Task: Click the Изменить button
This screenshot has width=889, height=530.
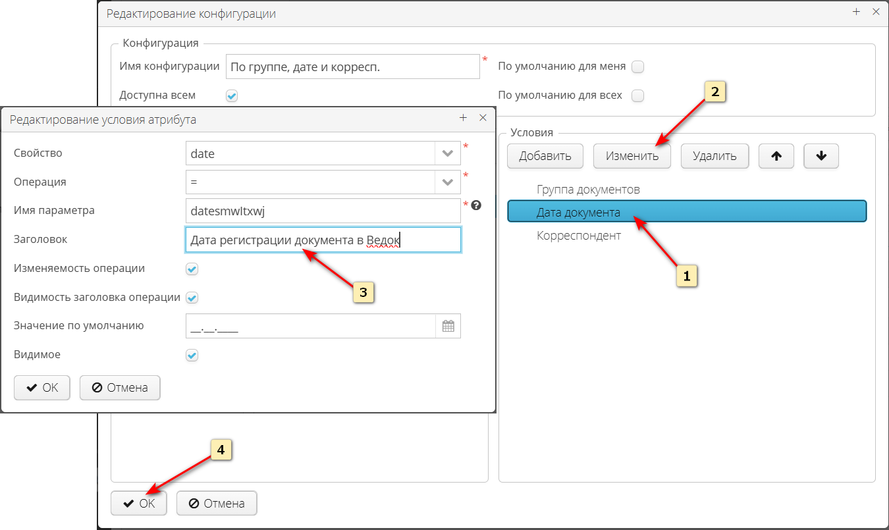Action: [632, 156]
